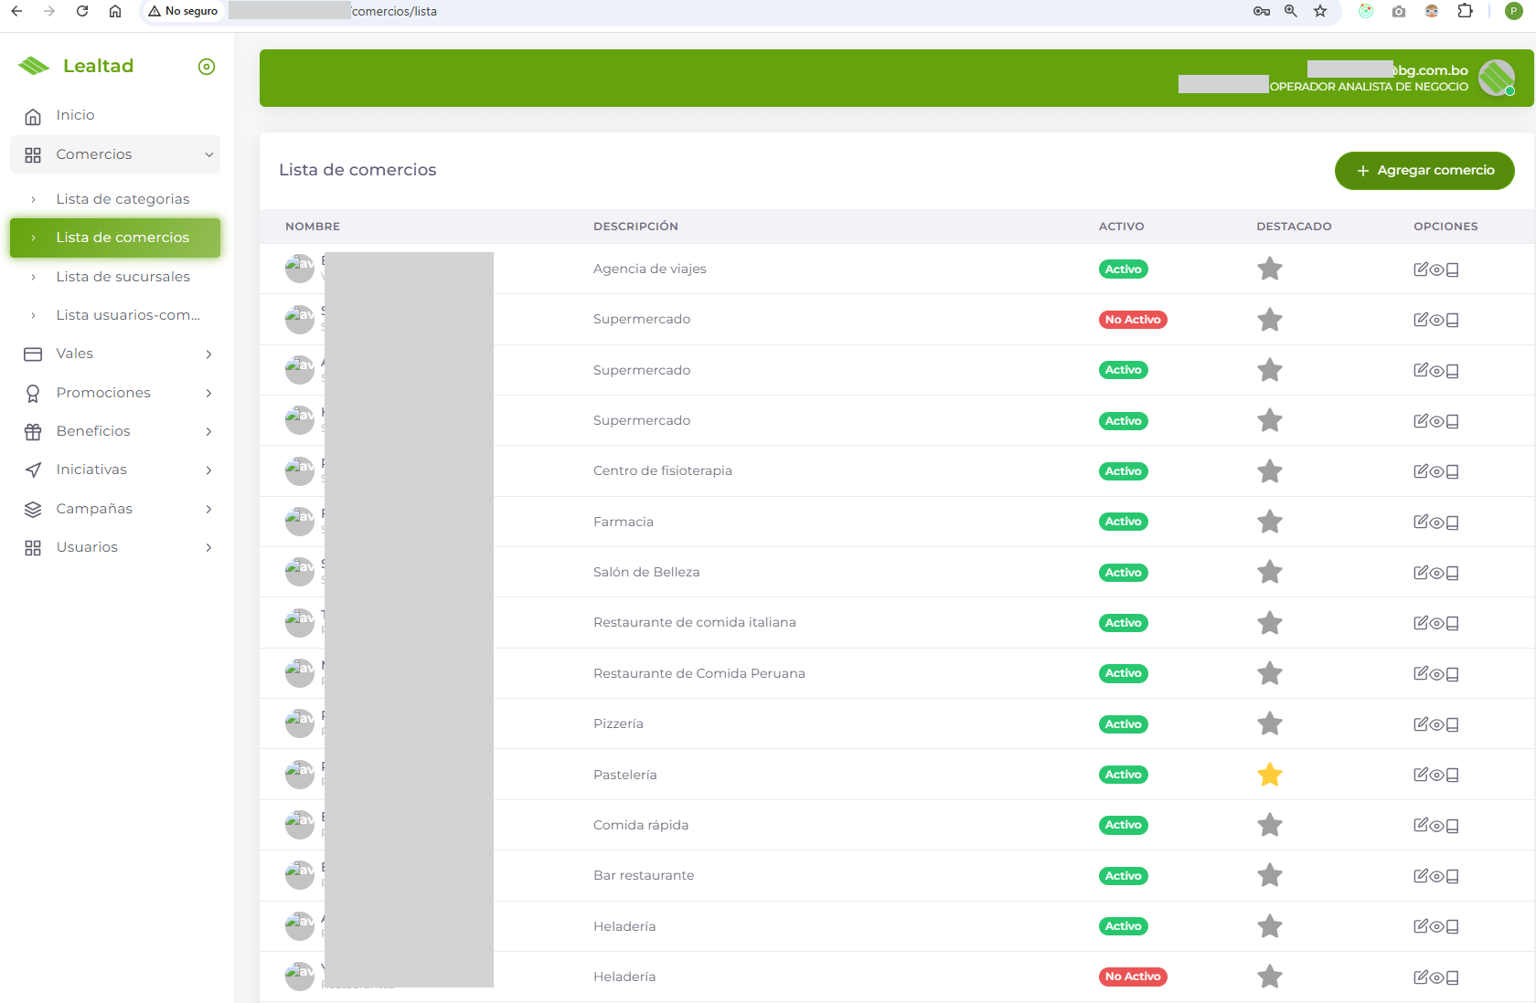Toggle the Destacado star for Pastelería
Screen dimensions: 1536x1003
[x=1269, y=774]
